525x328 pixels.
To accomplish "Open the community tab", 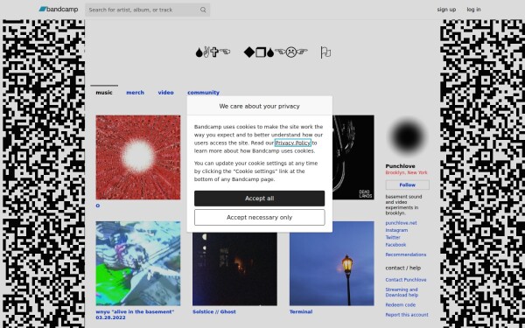I will tap(203, 93).
